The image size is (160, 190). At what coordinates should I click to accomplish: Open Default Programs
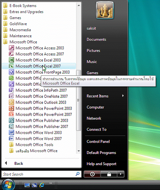pyautogui.click(x=101, y=153)
